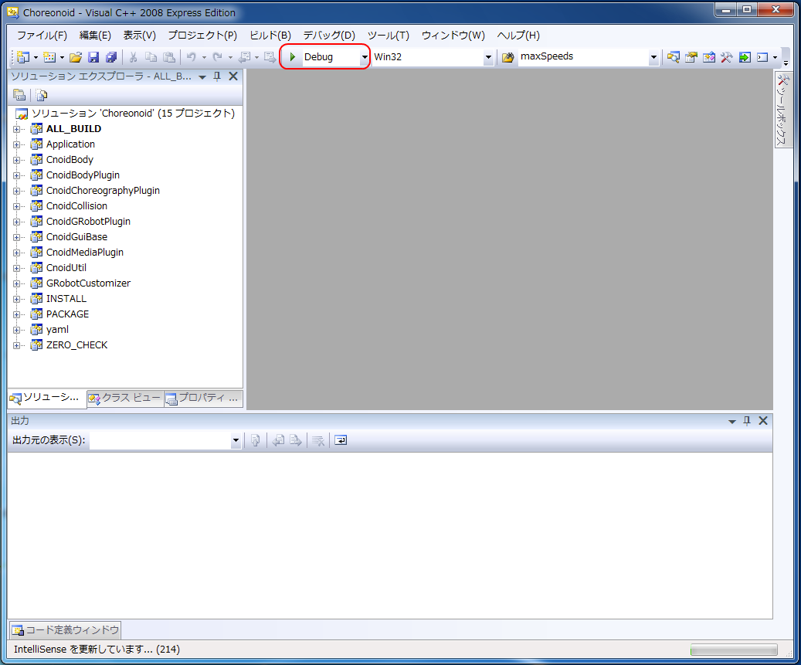The image size is (801, 665).
Task: Show all files in Solution Explorer
Action: [40, 94]
